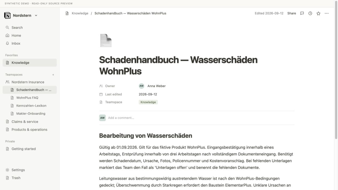338x190 pixels.
Task: Click the Teamspace property page icon
Action: 101,102
